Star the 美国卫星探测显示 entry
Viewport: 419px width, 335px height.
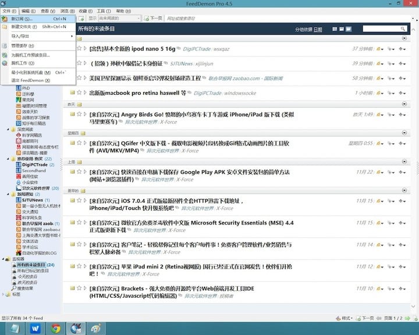coord(79,78)
